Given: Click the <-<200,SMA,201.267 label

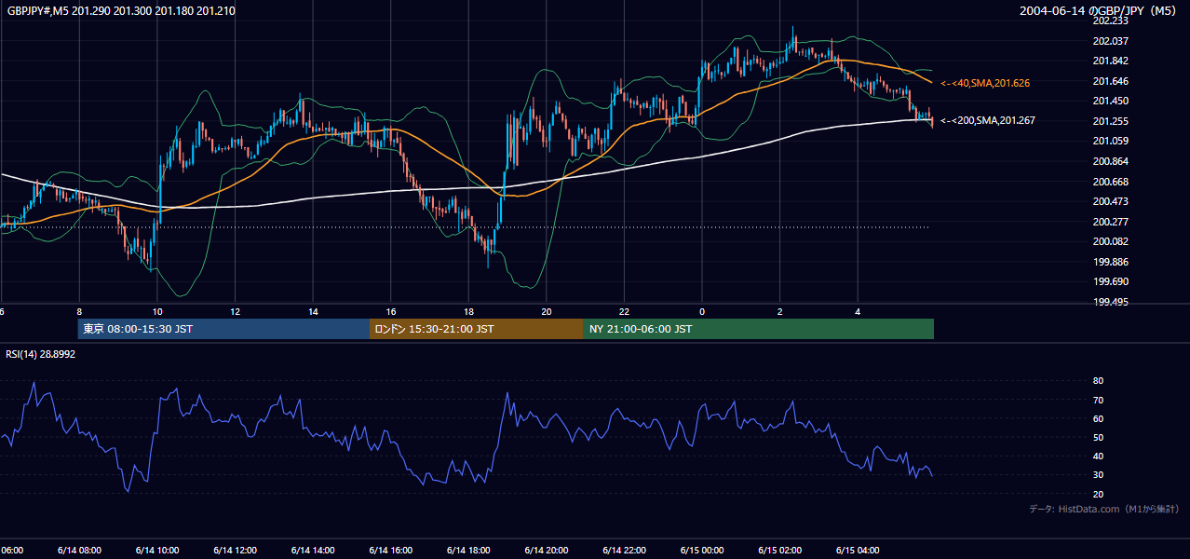Looking at the screenshot, I should click(x=988, y=120).
